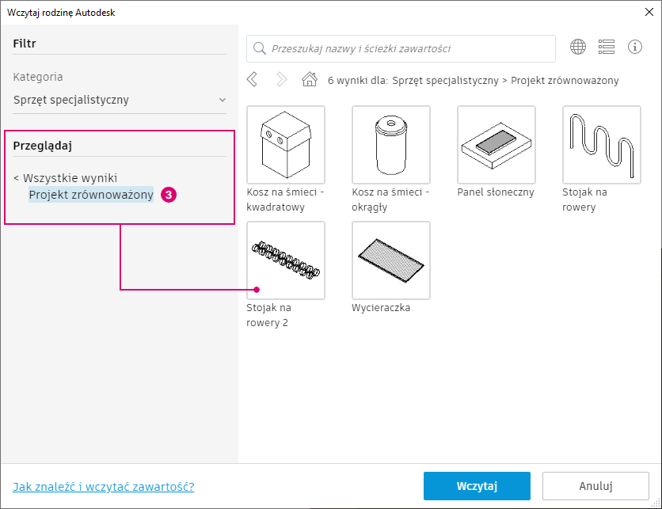Navigate back with left chevron
The height and width of the screenshot is (509, 662).
(253, 79)
